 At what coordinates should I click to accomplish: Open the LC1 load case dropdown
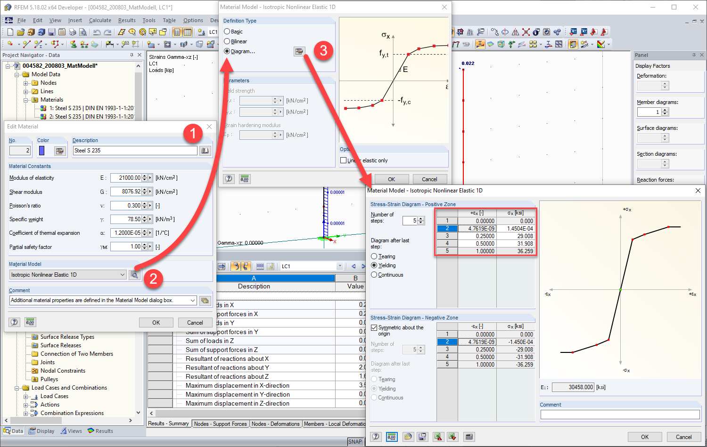click(340, 266)
